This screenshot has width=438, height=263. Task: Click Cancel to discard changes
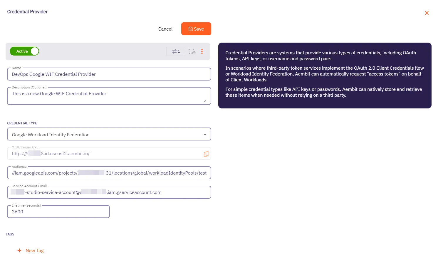click(x=165, y=29)
